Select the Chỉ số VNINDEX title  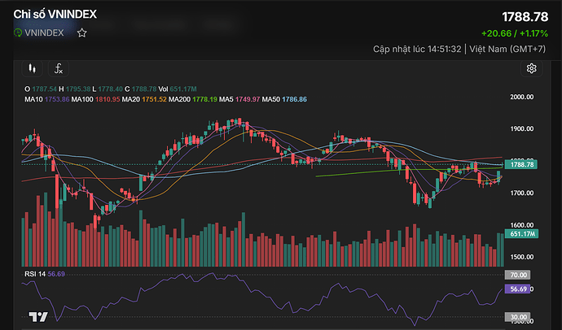click(55, 15)
